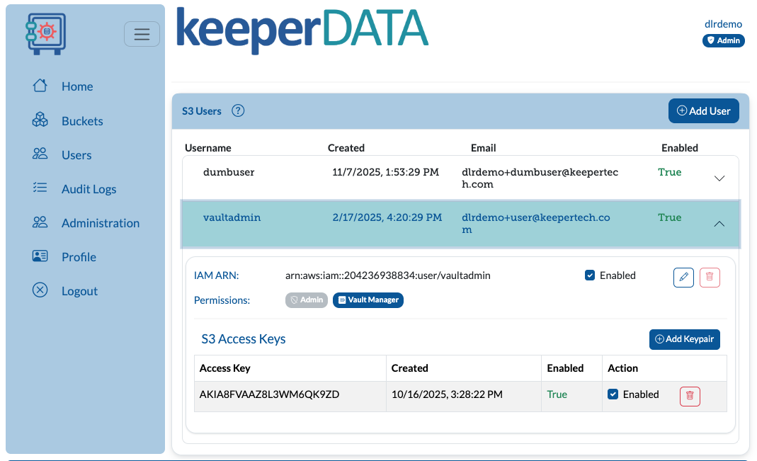Click the Access Key column header
Image resolution: width=757 pixels, height=461 pixels.
[x=225, y=368]
